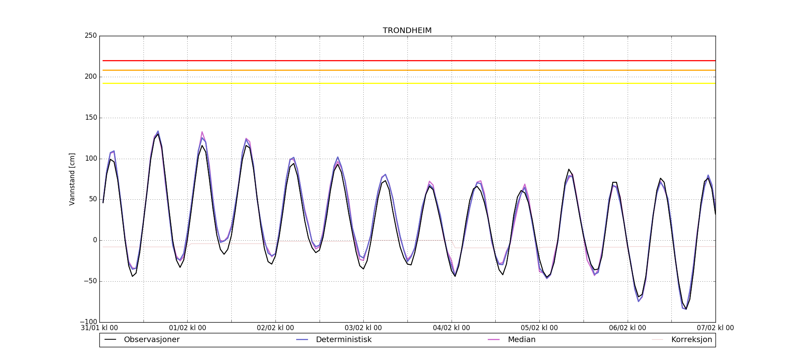Screen dimensions: 795x358
Task: Click the 150 y-axis tick label
Action: [x=91, y=118]
